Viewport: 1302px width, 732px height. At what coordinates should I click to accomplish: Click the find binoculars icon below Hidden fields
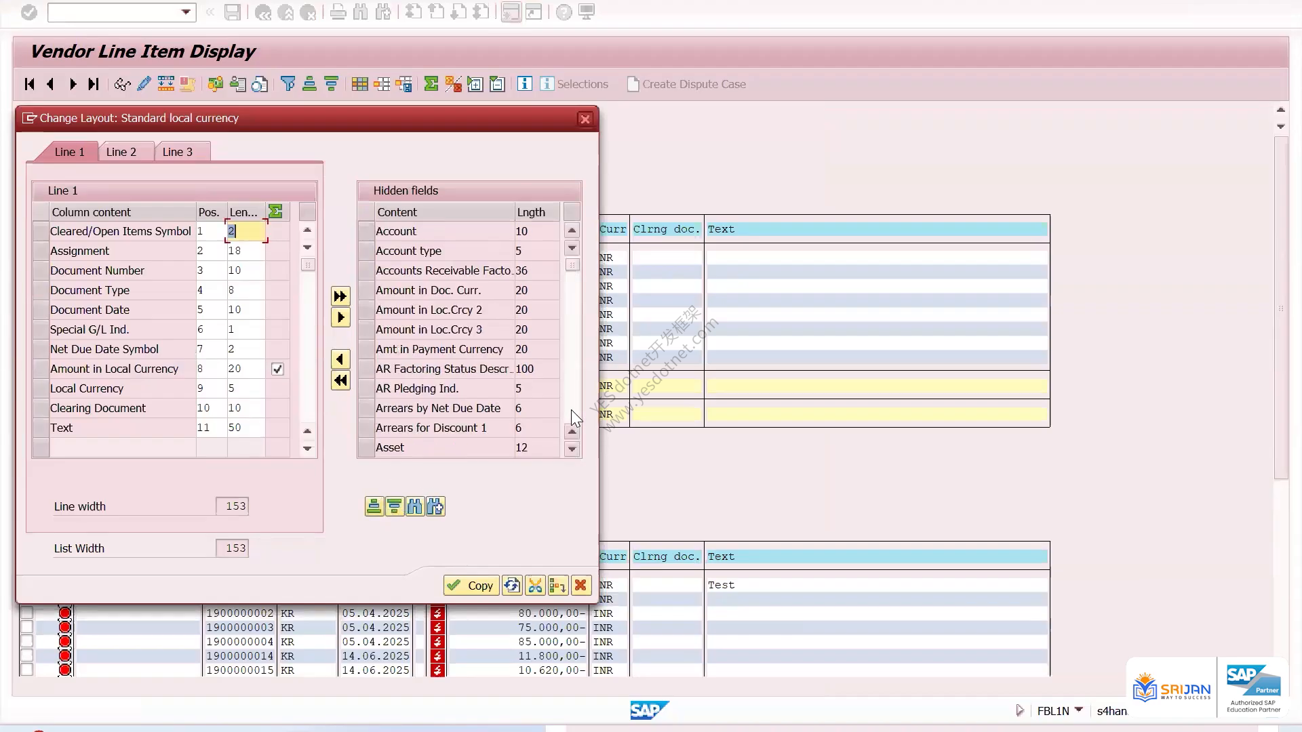(x=415, y=506)
